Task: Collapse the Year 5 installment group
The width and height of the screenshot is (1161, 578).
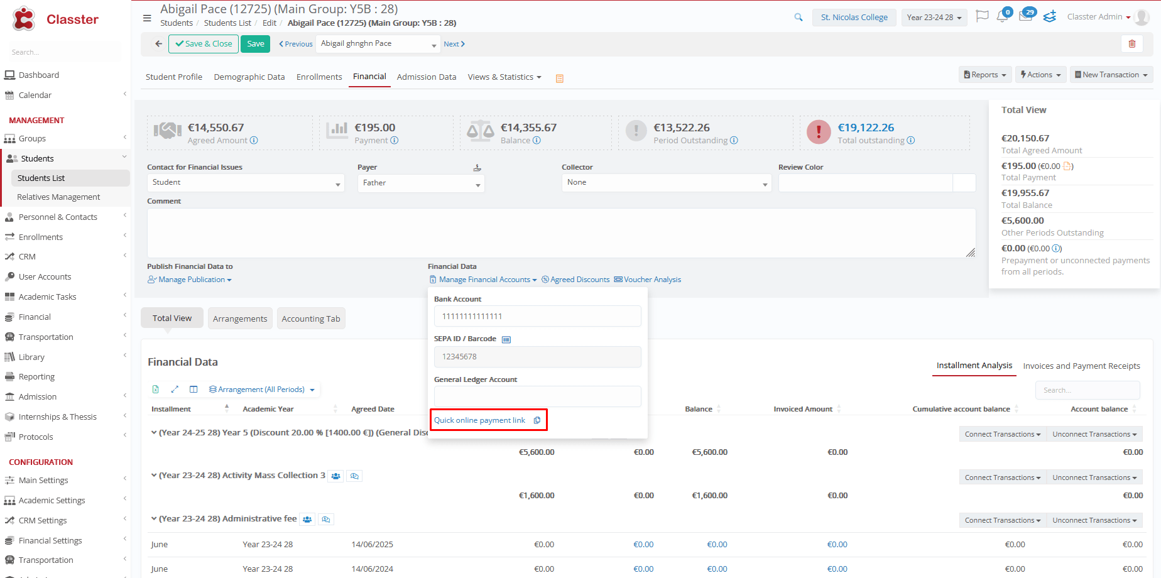Action: click(x=154, y=432)
